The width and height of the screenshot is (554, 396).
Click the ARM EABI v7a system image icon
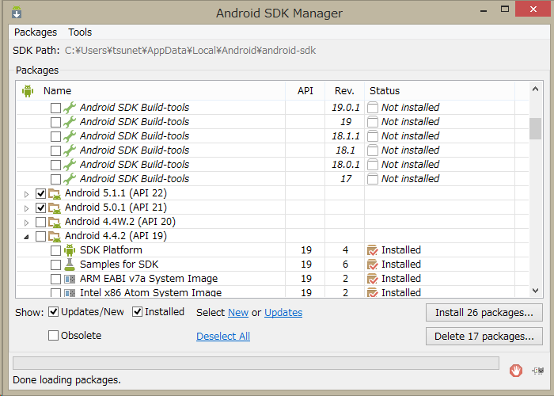70,279
